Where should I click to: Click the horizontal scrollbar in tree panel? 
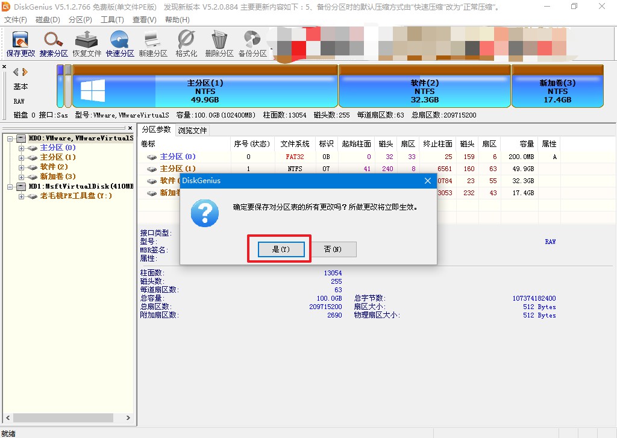coord(63,418)
